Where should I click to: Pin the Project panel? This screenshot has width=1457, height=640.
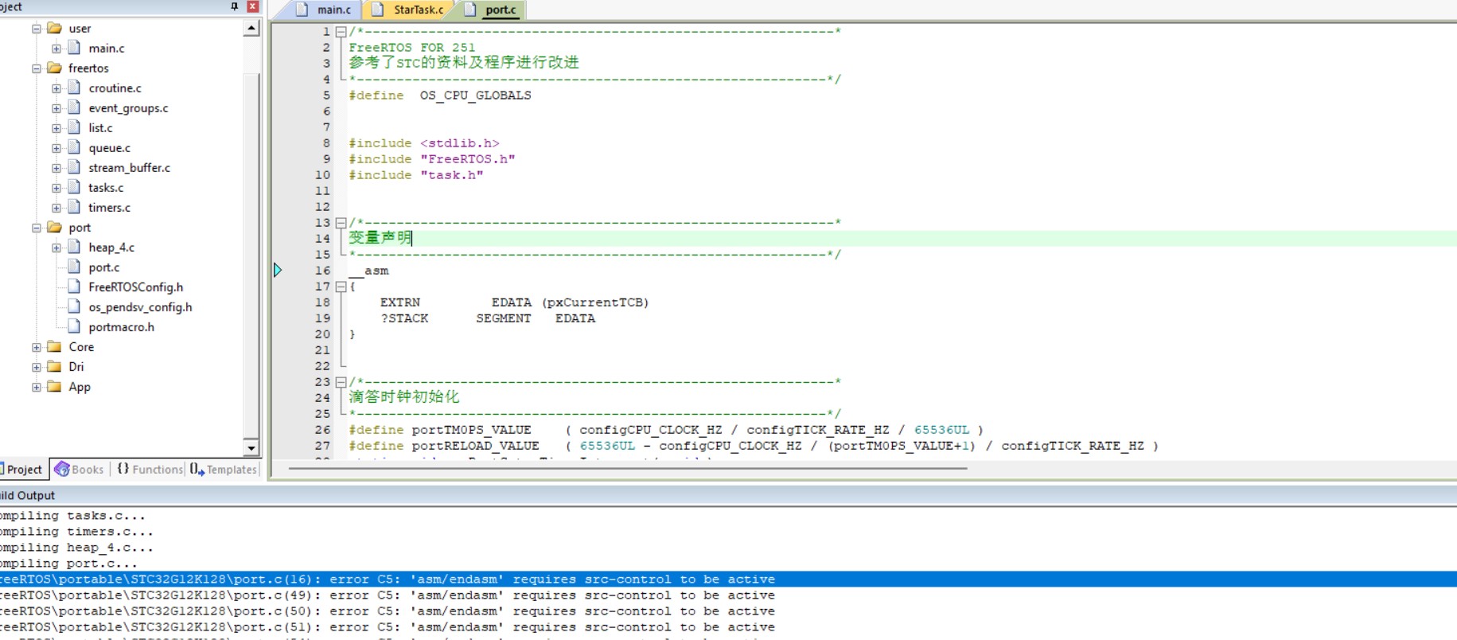pyautogui.click(x=234, y=6)
